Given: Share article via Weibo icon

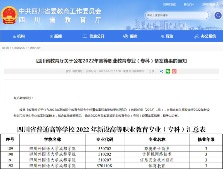Looking at the screenshot, I should click(x=174, y=71).
